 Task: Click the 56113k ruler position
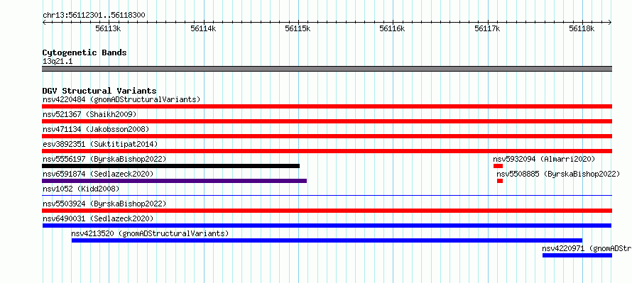[108, 28]
